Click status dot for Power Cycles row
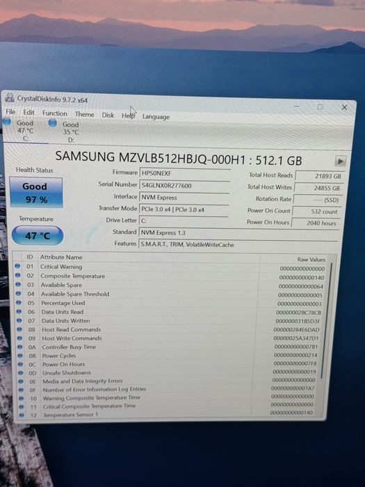365x487 pixels. click(20, 356)
